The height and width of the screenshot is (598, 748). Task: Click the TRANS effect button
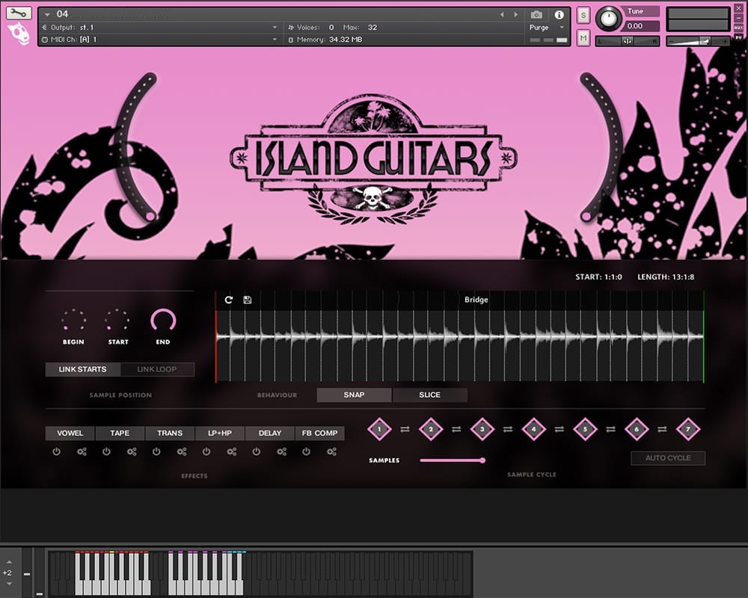coord(170,433)
